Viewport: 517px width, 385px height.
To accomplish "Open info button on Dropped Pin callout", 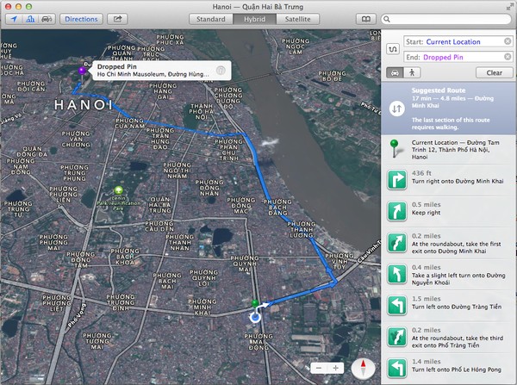I will [x=221, y=71].
